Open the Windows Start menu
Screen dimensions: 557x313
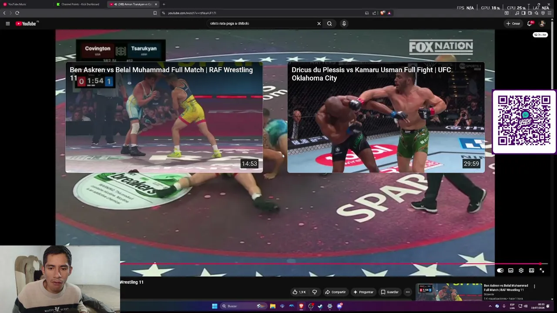tap(215, 306)
